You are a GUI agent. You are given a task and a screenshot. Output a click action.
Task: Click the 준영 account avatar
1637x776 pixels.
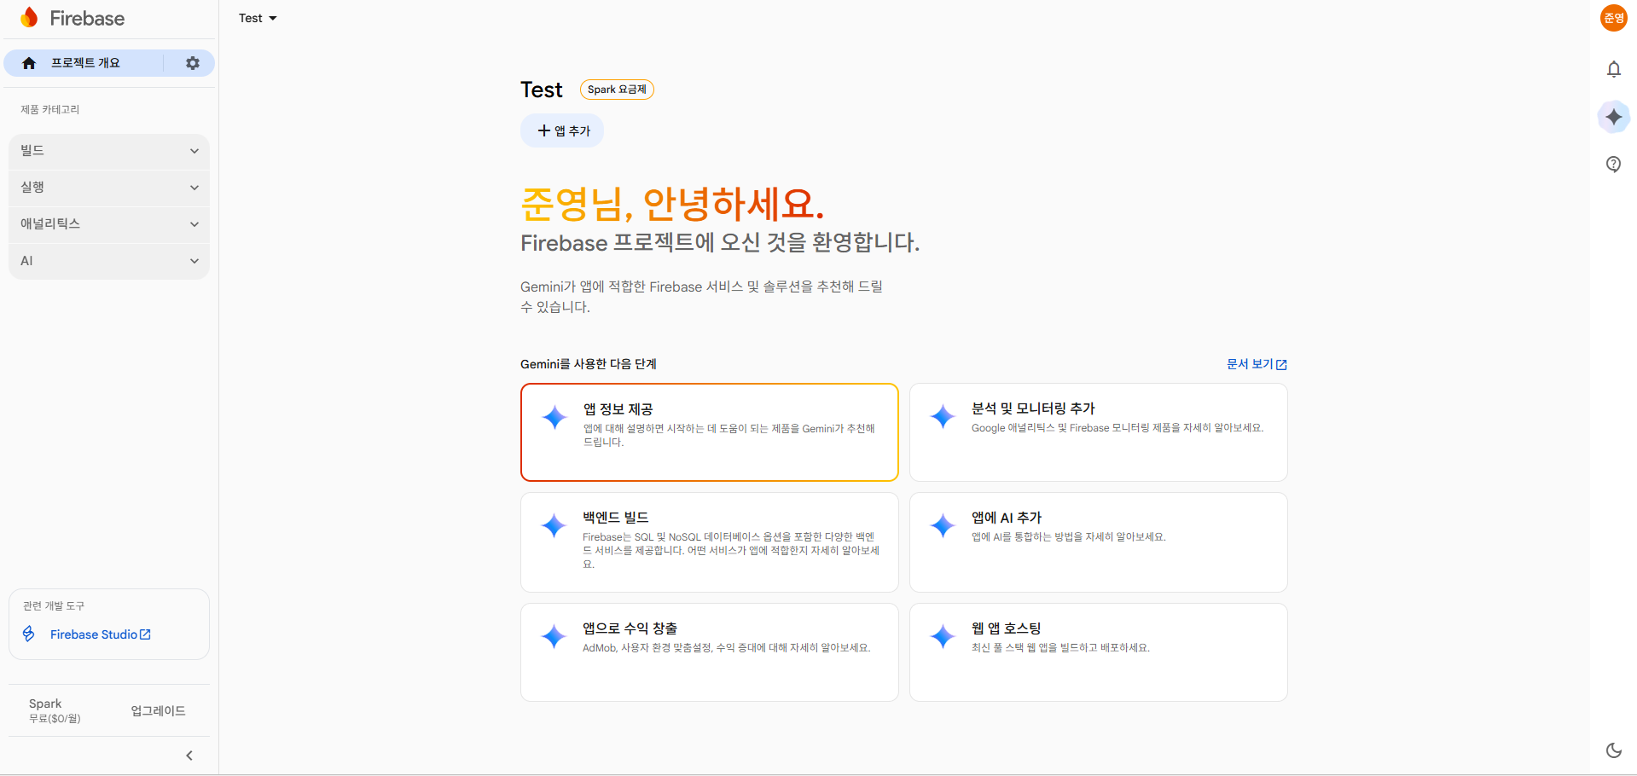click(x=1613, y=18)
